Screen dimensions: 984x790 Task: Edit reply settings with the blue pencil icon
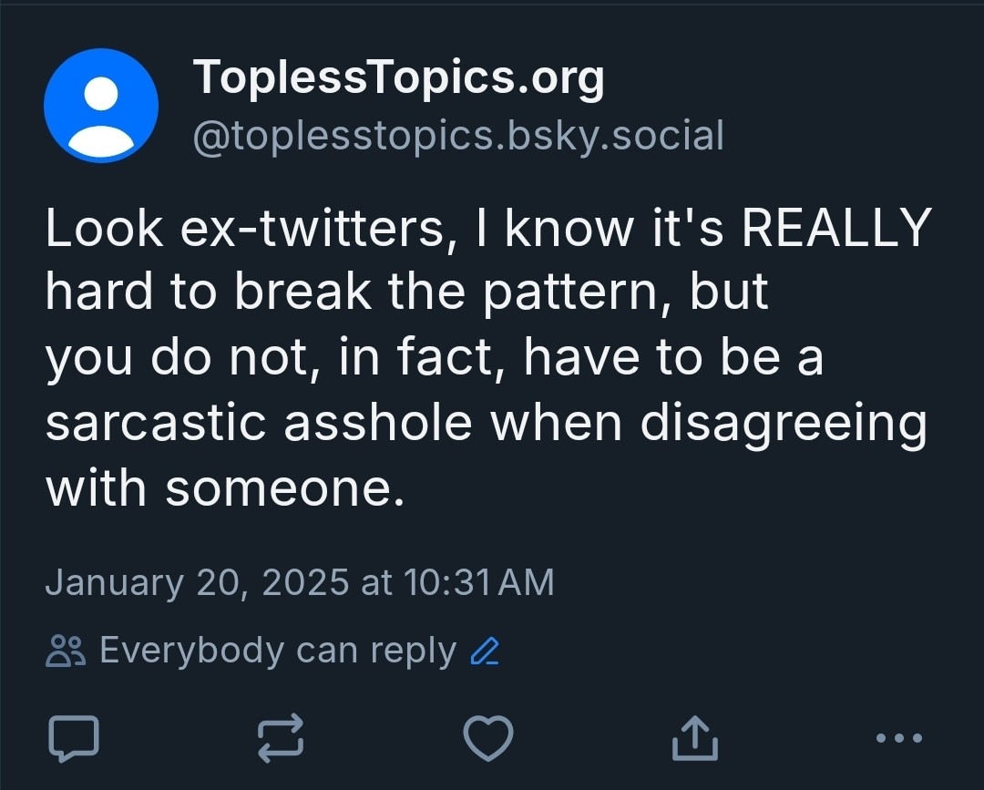point(485,651)
